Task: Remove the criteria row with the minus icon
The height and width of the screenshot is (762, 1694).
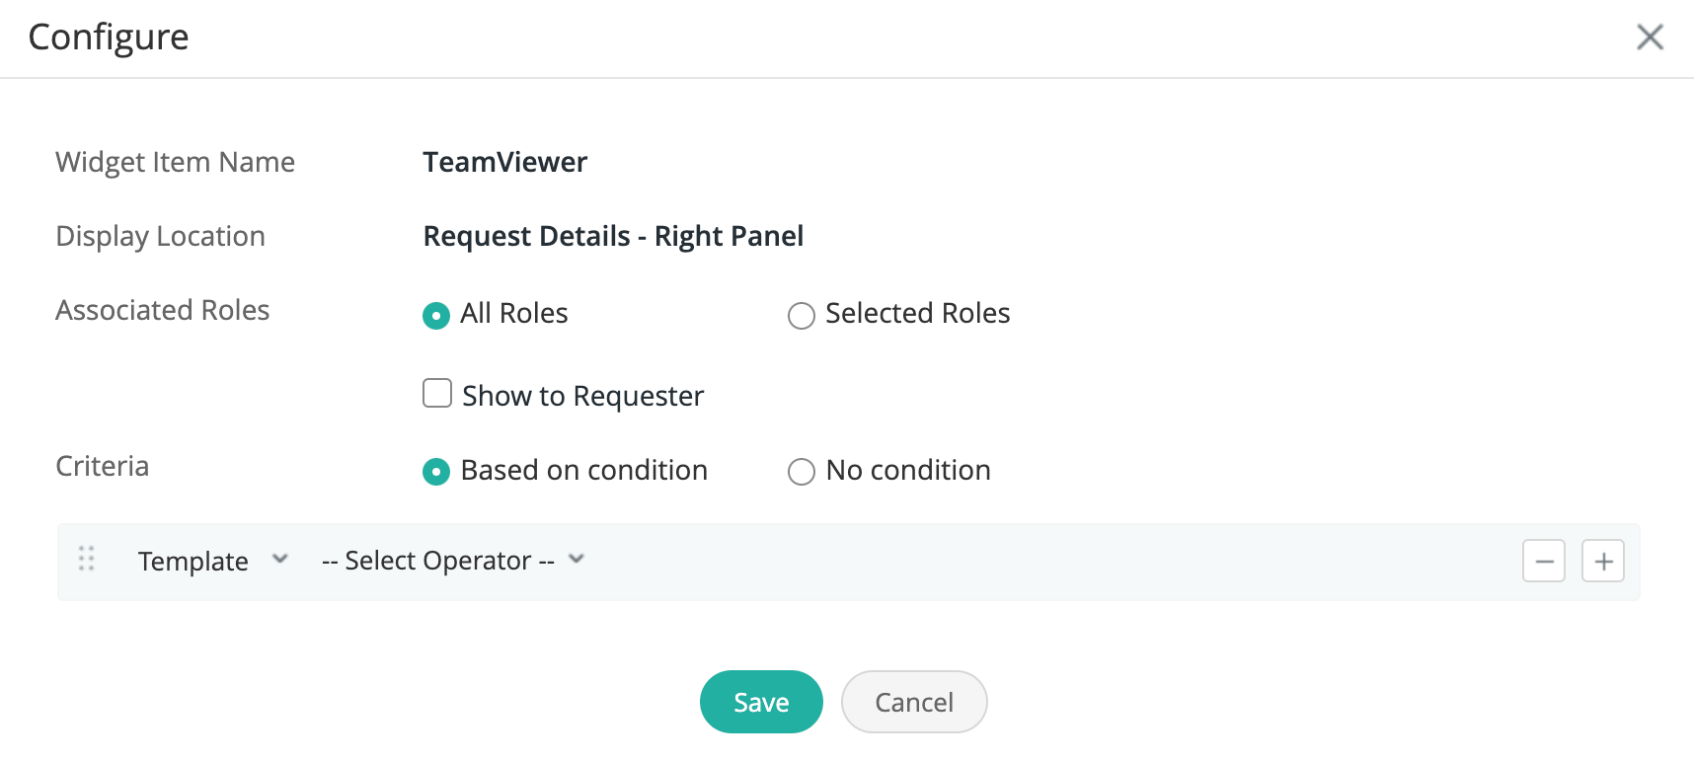Action: [x=1543, y=562]
